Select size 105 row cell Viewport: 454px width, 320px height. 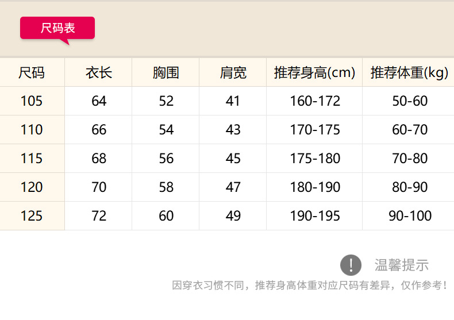(x=32, y=101)
